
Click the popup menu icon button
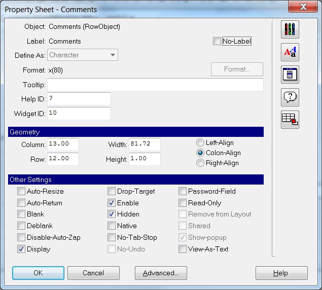point(290,75)
